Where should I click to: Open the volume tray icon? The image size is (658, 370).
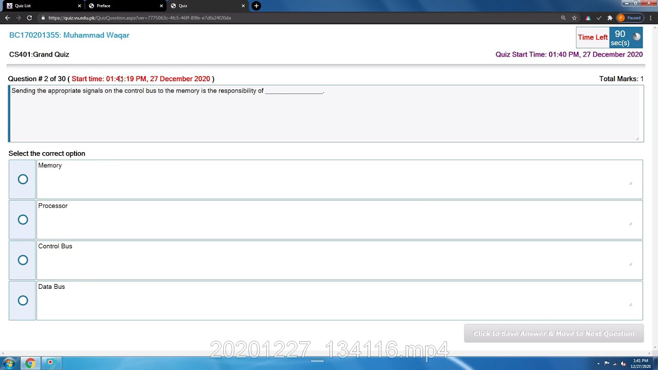[x=623, y=364]
